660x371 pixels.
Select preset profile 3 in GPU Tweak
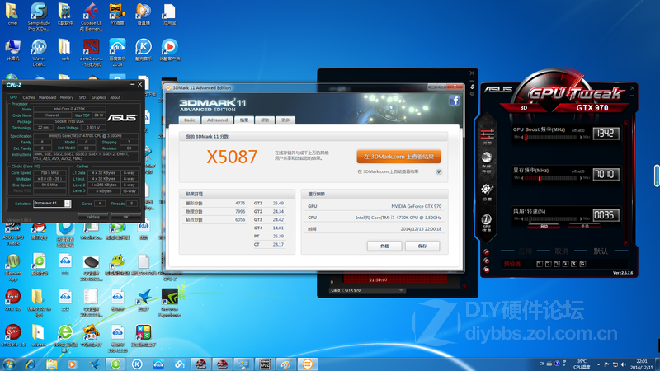[x=556, y=264]
